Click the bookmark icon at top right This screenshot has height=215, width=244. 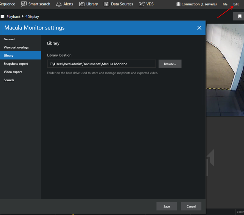pyautogui.click(x=240, y=16)
